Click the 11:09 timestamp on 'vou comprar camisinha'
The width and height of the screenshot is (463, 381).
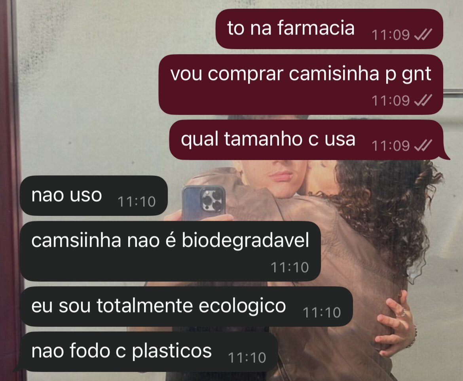click(x=391, y=101)
